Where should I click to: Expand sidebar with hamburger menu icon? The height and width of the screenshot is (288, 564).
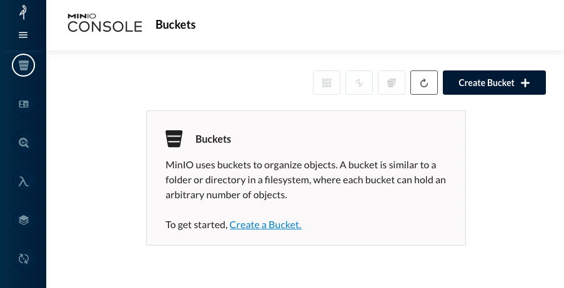[x=23, y=35]
